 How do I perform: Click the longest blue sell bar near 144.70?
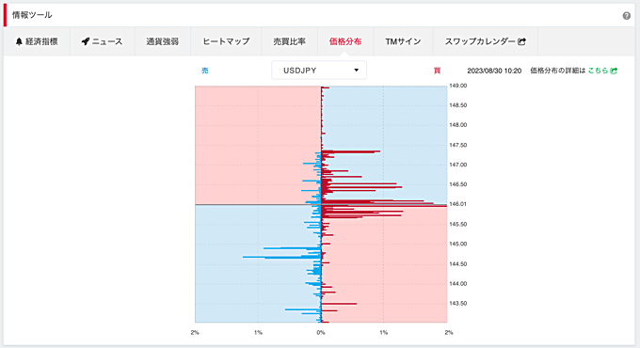[281, 257]
